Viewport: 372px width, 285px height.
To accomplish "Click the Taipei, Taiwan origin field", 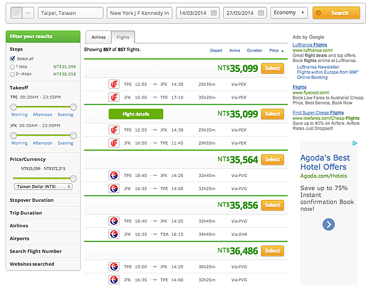I will 71,13.
